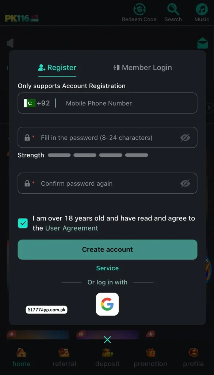Reveal confirm password using the eye icon
The image size is (214, 375).
185,183
